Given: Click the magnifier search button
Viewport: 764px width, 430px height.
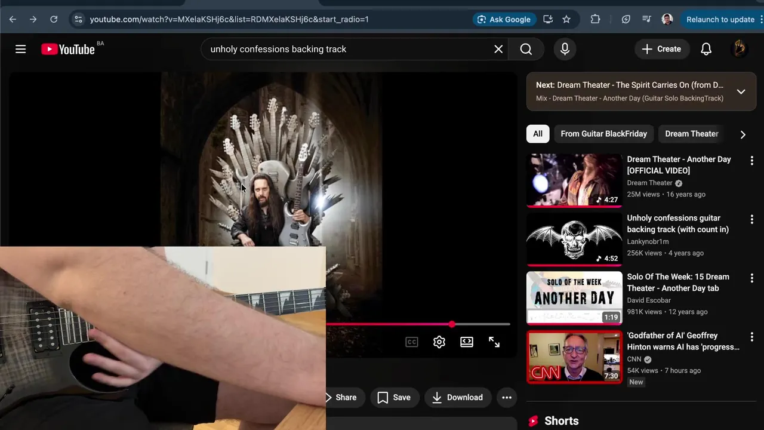Looking at the screenshot, I should 526,49.
